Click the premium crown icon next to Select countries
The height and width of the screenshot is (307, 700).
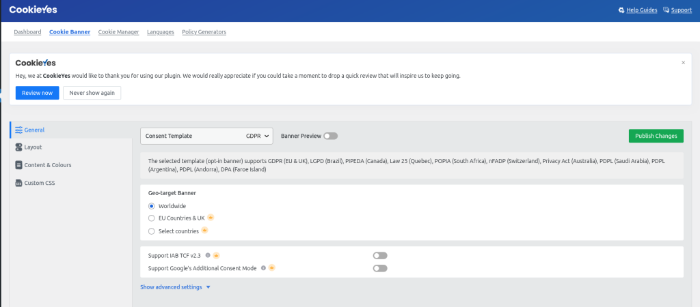click(x=204, y=231)
